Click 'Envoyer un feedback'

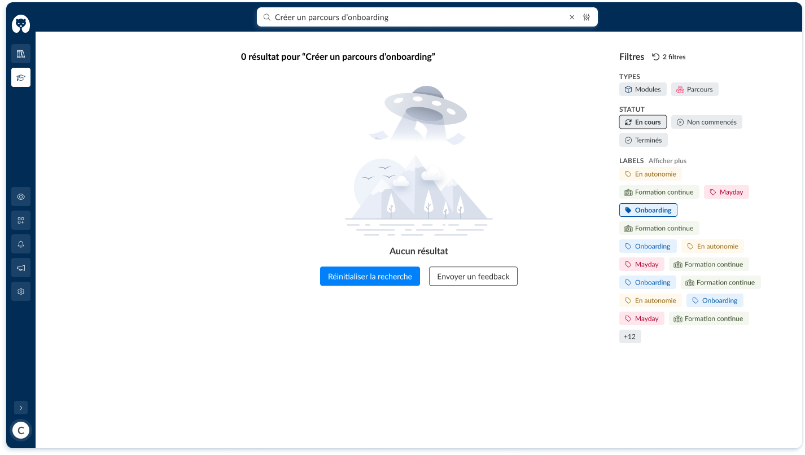(473, 276)
